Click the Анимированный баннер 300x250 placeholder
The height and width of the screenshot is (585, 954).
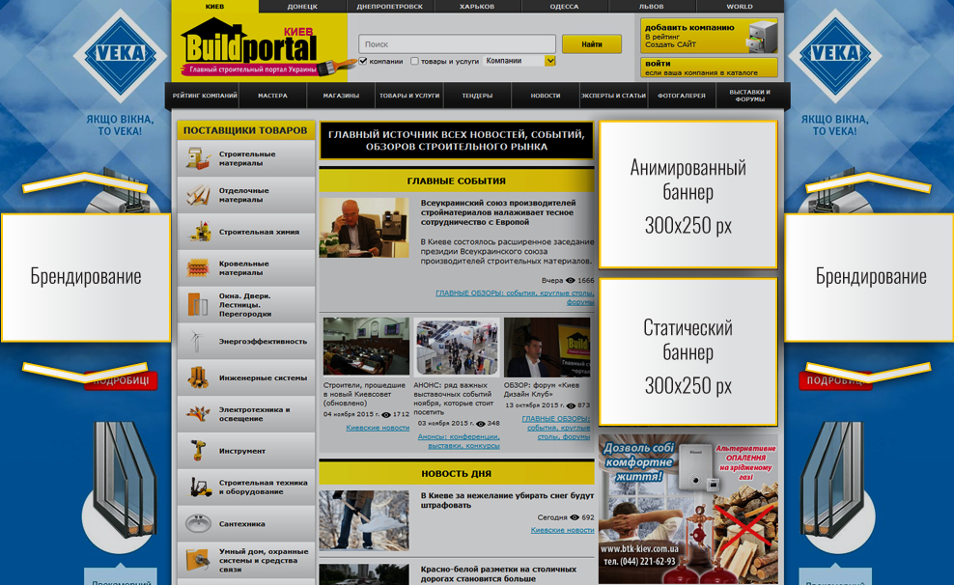(687, 195)
